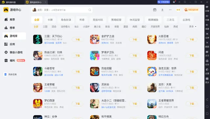Viewport: 210px width, 119px height.
Task: Click the 王者荣耀世界 game title
Action: pos(166,100)
